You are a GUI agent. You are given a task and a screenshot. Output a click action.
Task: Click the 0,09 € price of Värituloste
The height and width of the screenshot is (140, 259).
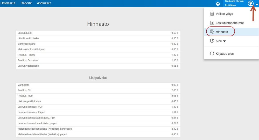point(175,85)
